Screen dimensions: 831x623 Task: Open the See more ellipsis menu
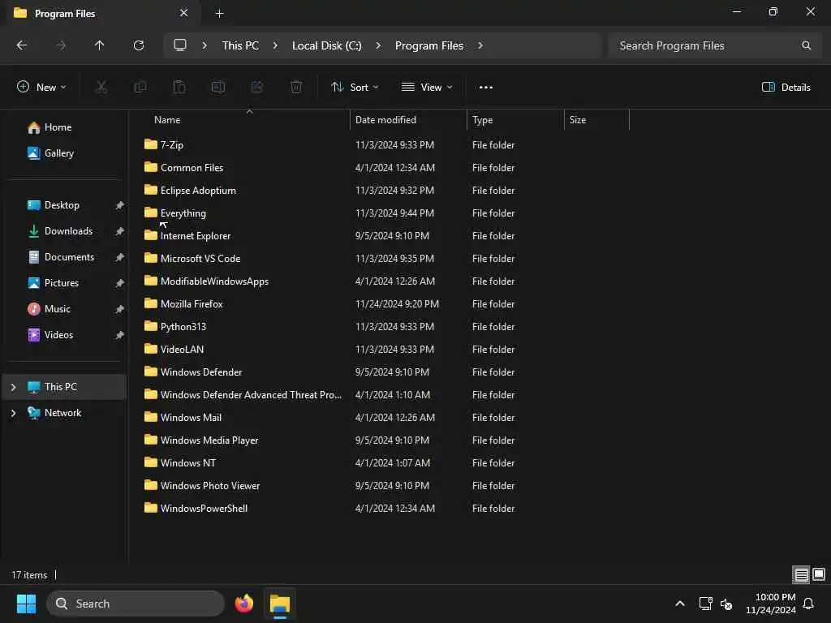click(x=486, y=88)
